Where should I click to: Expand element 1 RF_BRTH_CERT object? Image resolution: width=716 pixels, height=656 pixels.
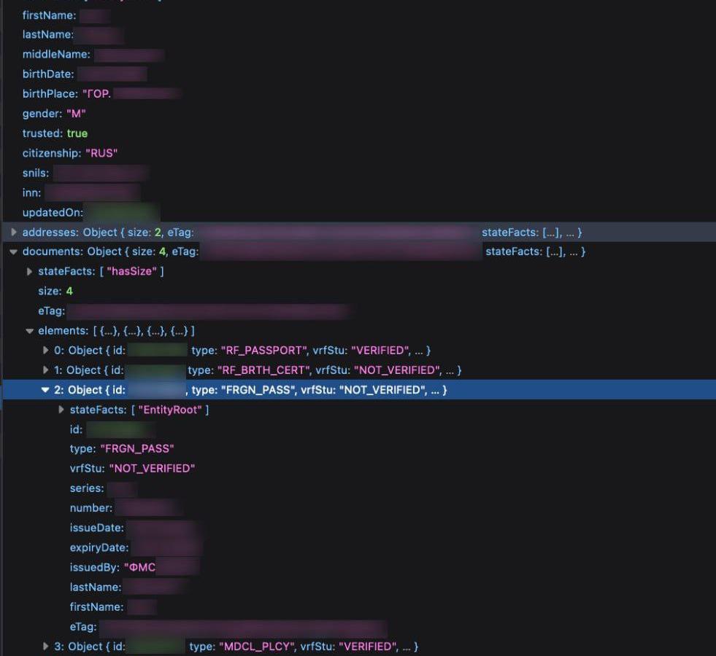tap(46, 370)
